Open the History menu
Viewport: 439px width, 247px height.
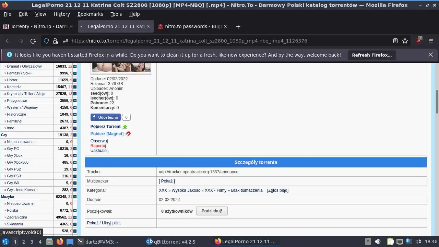[x=62, y=14]
